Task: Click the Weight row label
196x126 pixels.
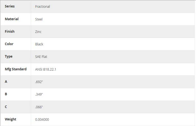Action: pos(11,119)
